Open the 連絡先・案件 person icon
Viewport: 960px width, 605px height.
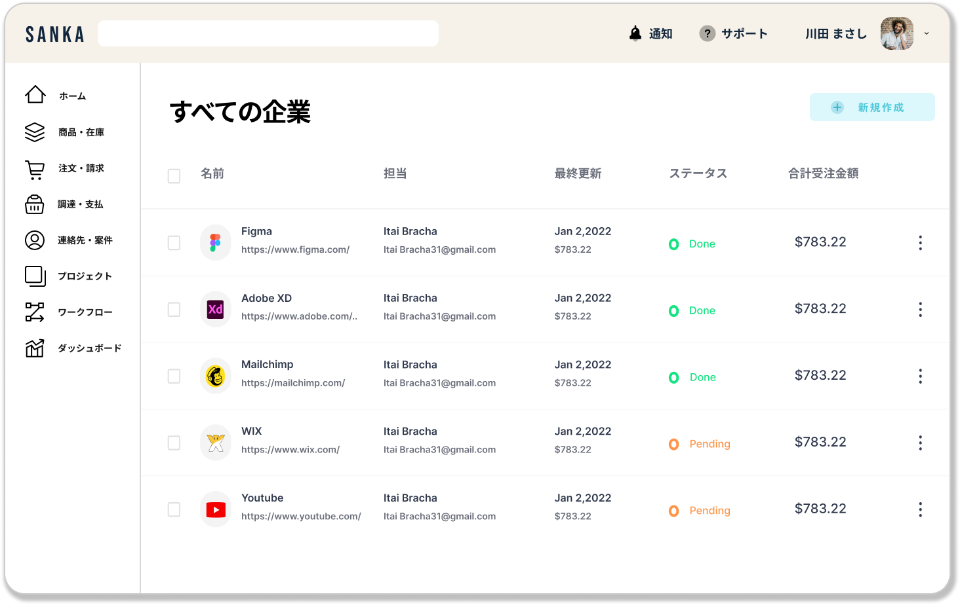point(35,240)
